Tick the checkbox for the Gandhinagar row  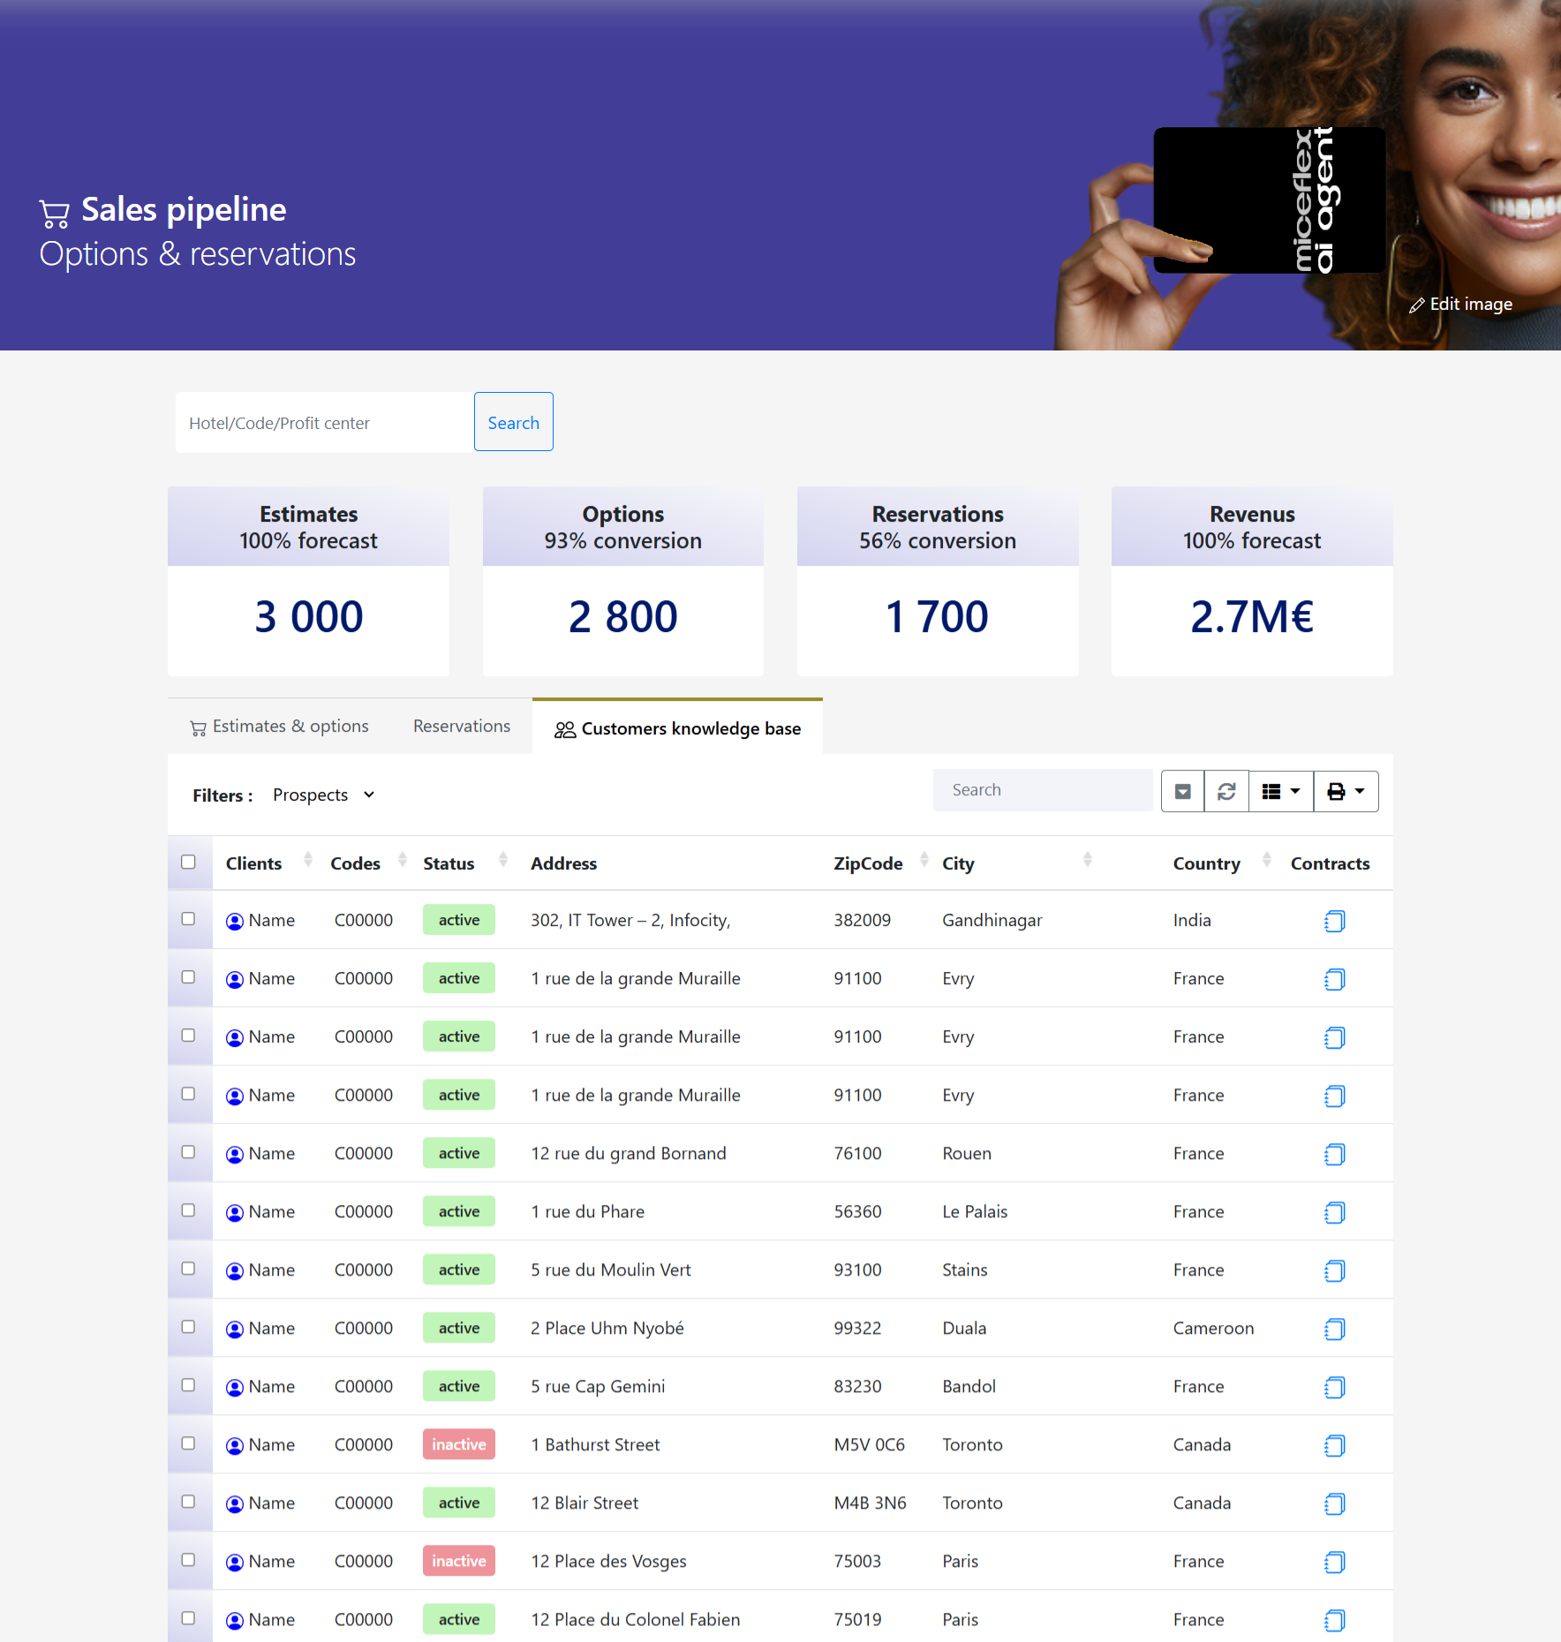[188, 919]
